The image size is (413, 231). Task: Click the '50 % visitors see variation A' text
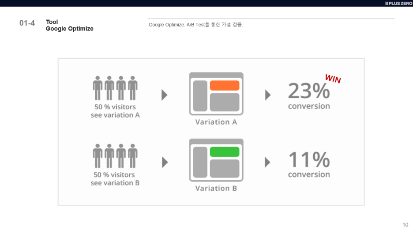point(115,111)
